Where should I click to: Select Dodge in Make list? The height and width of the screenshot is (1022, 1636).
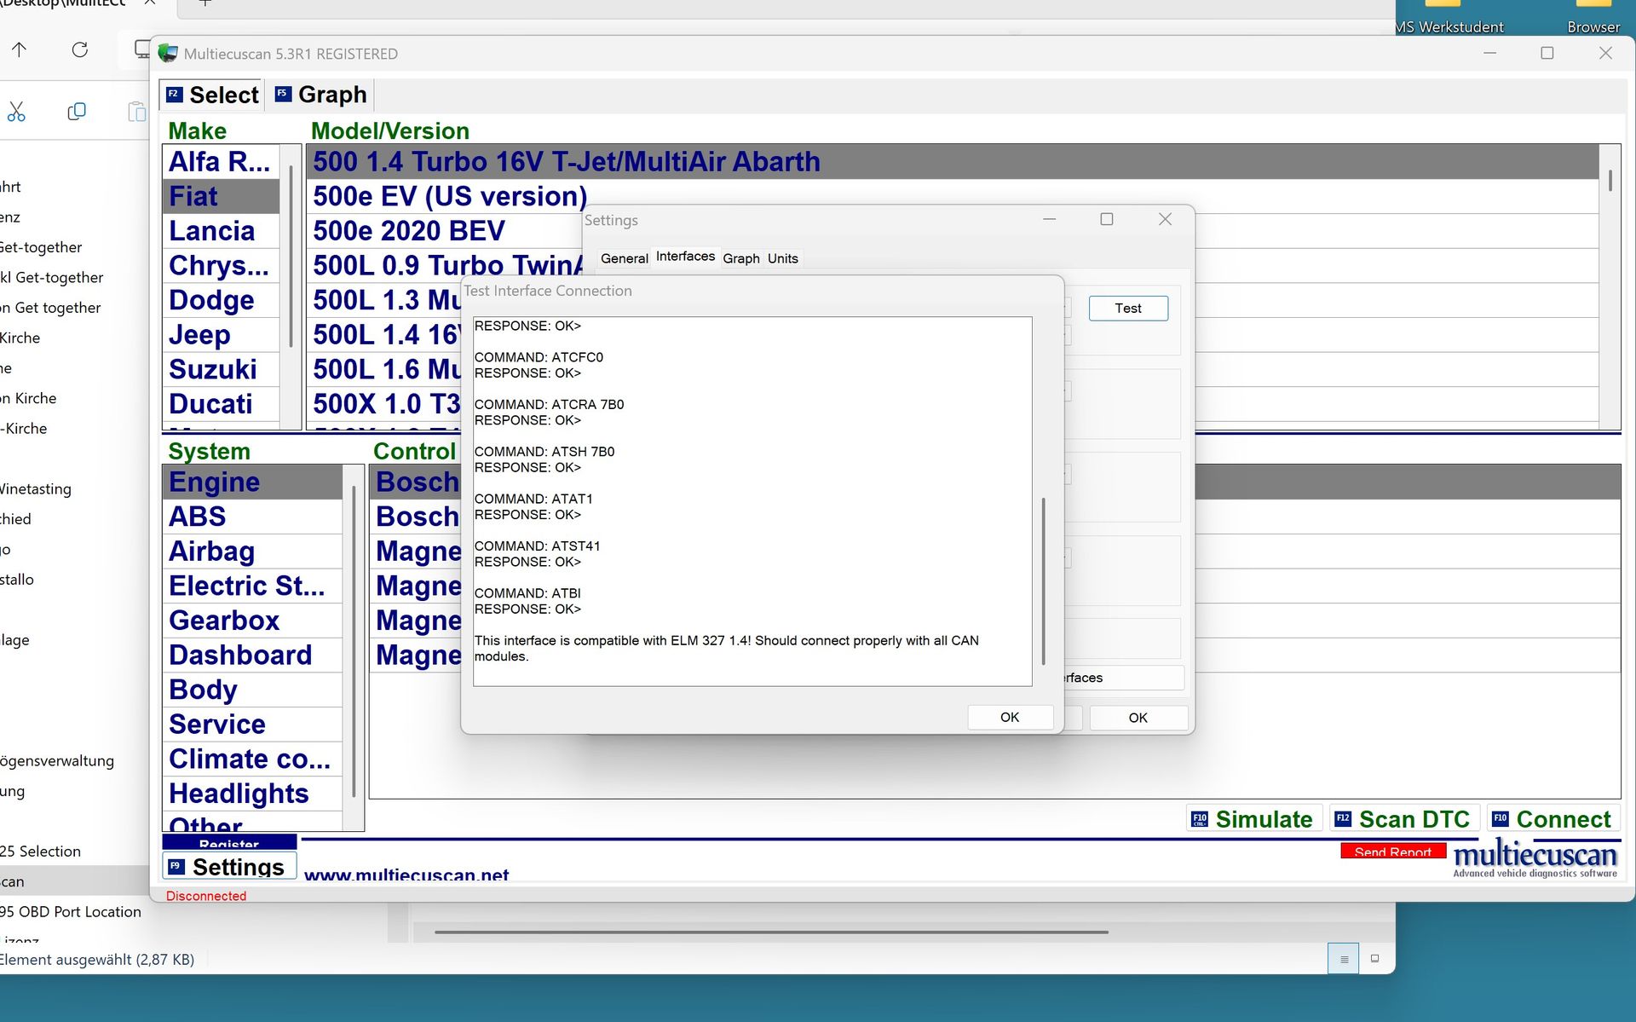(221, 300)
